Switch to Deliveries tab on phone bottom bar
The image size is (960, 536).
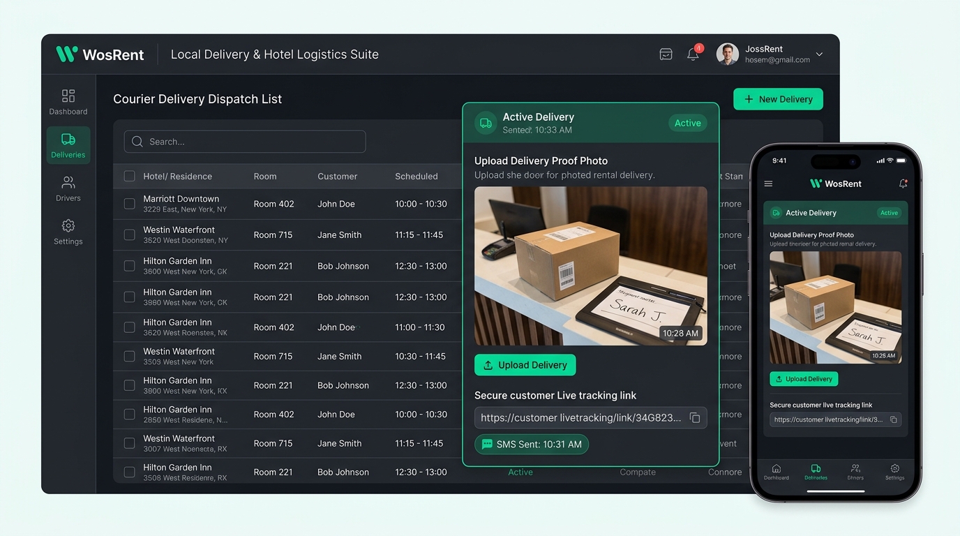(816, 472)
